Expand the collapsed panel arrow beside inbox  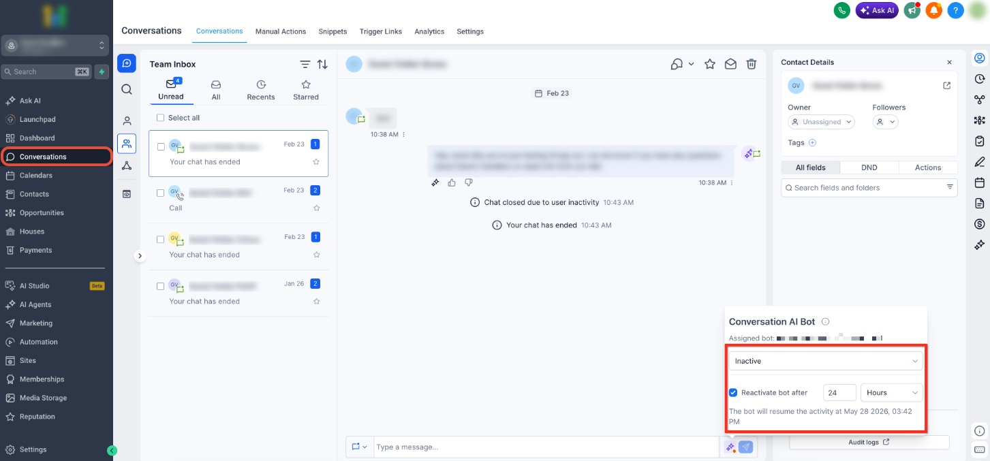click(x=140, y=256)
